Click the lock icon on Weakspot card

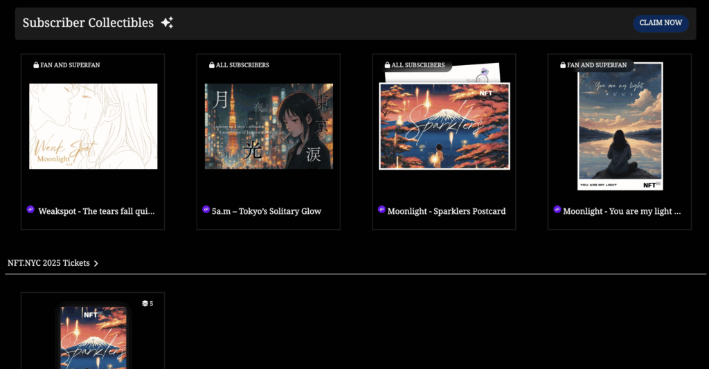point(36,65)
